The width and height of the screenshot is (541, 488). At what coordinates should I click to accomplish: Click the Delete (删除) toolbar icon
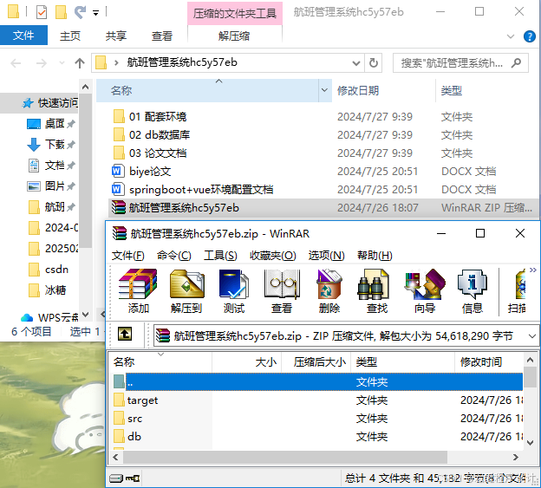tap(329, 291)
